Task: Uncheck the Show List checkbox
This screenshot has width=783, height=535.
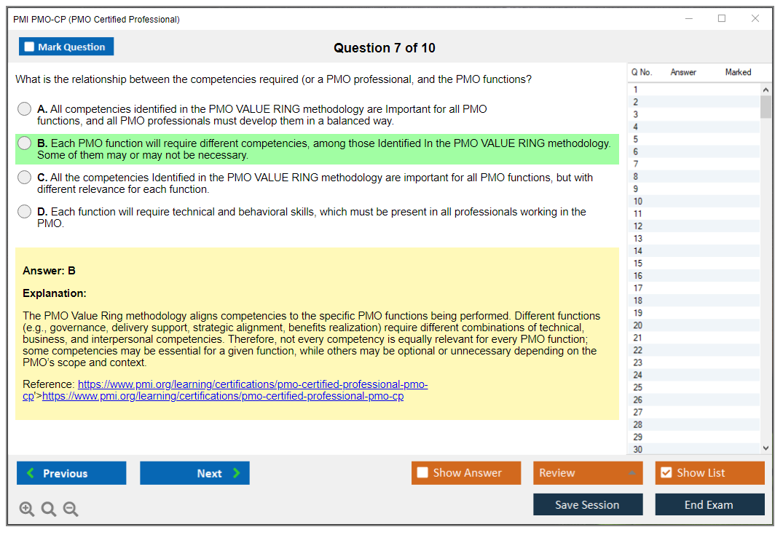Action: pos(666,473)
